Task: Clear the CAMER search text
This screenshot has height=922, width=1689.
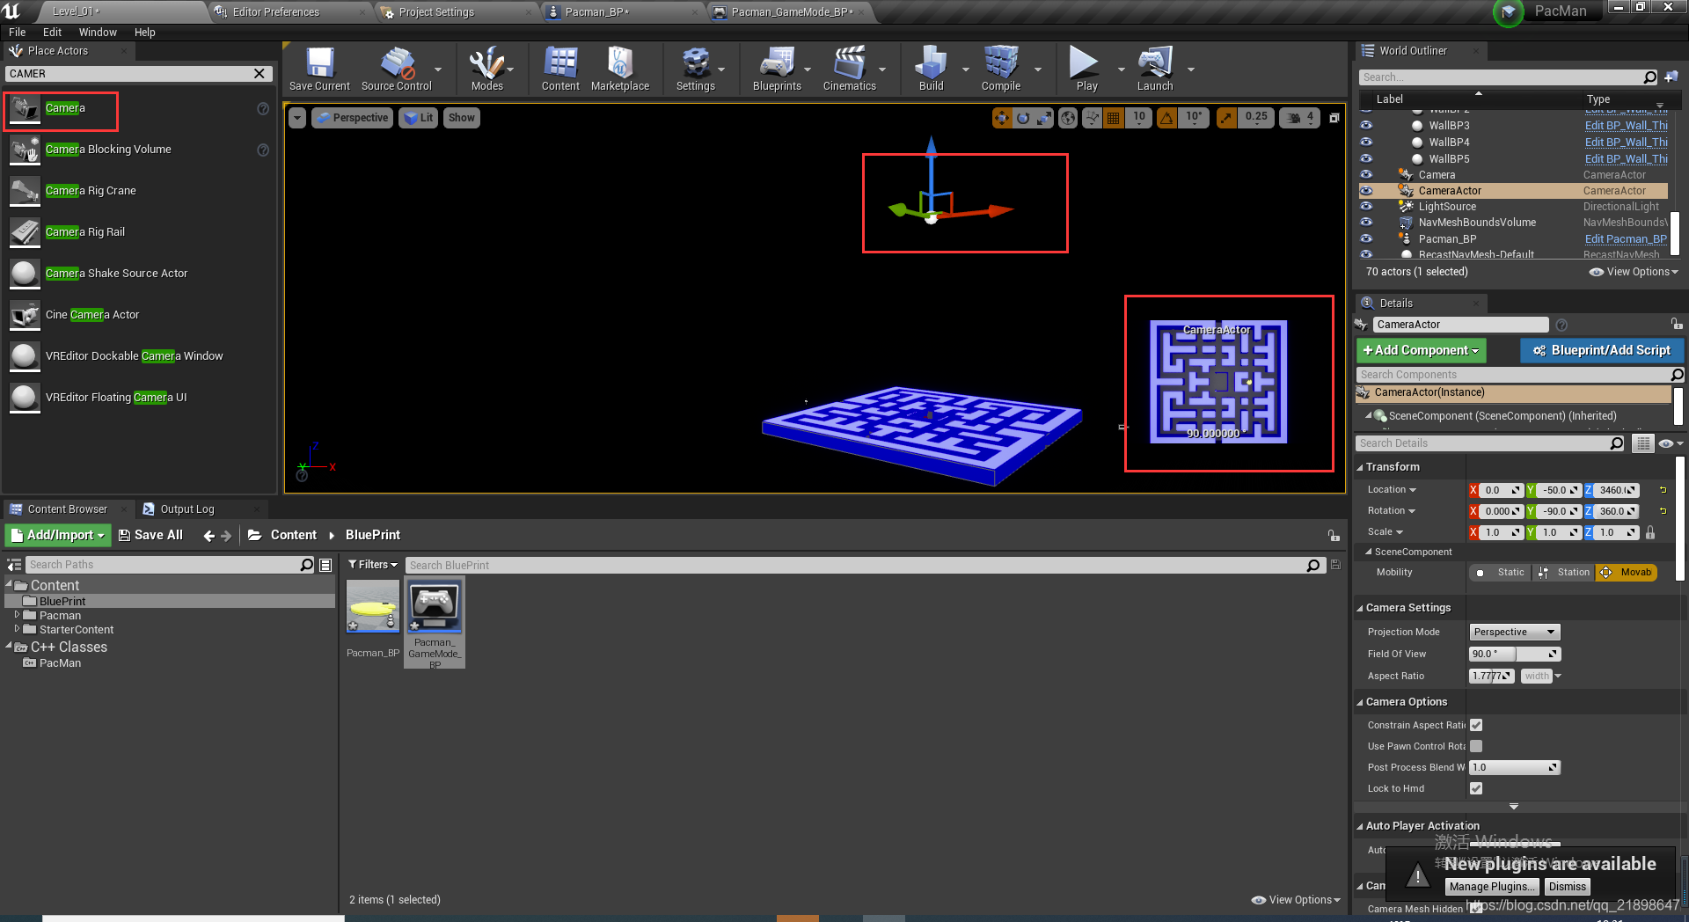Action: tap(260, 74)
